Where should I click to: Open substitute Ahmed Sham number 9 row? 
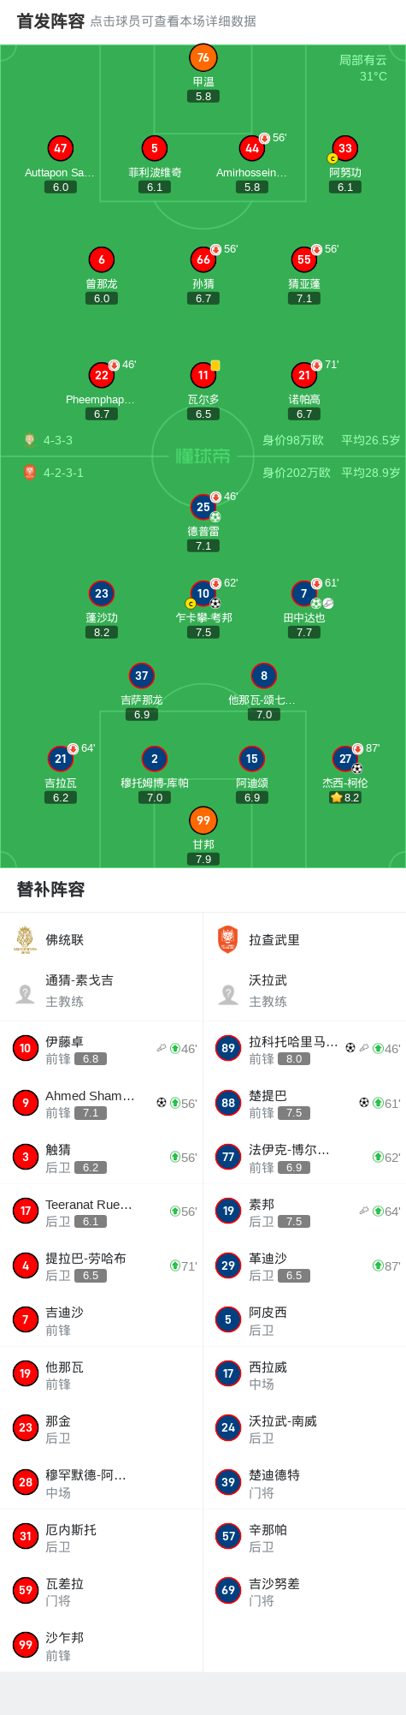pyautogui.click(x=101, y=1103)
